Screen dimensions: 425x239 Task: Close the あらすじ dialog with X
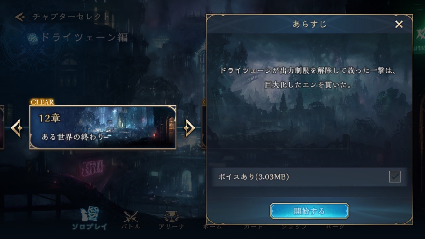pos(399,24)
